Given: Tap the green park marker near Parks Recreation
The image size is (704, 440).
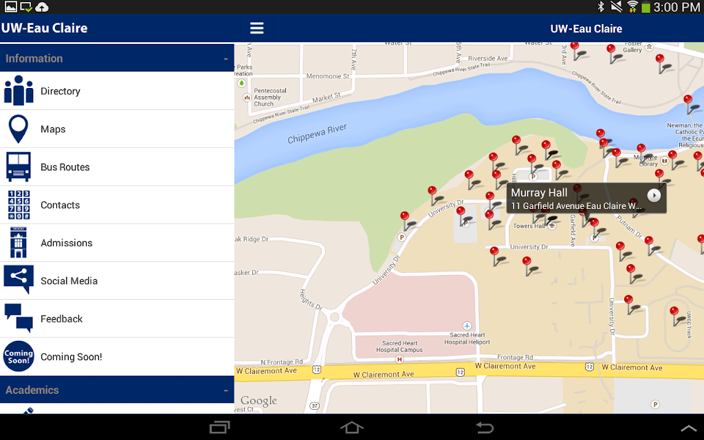Looking at the screenshot, I should [x=241, y=83].
